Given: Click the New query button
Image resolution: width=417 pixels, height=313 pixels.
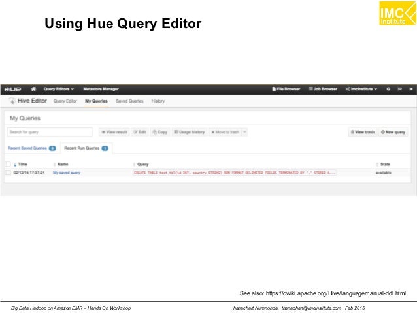Looking at the screenshot, I should (393, 132).
